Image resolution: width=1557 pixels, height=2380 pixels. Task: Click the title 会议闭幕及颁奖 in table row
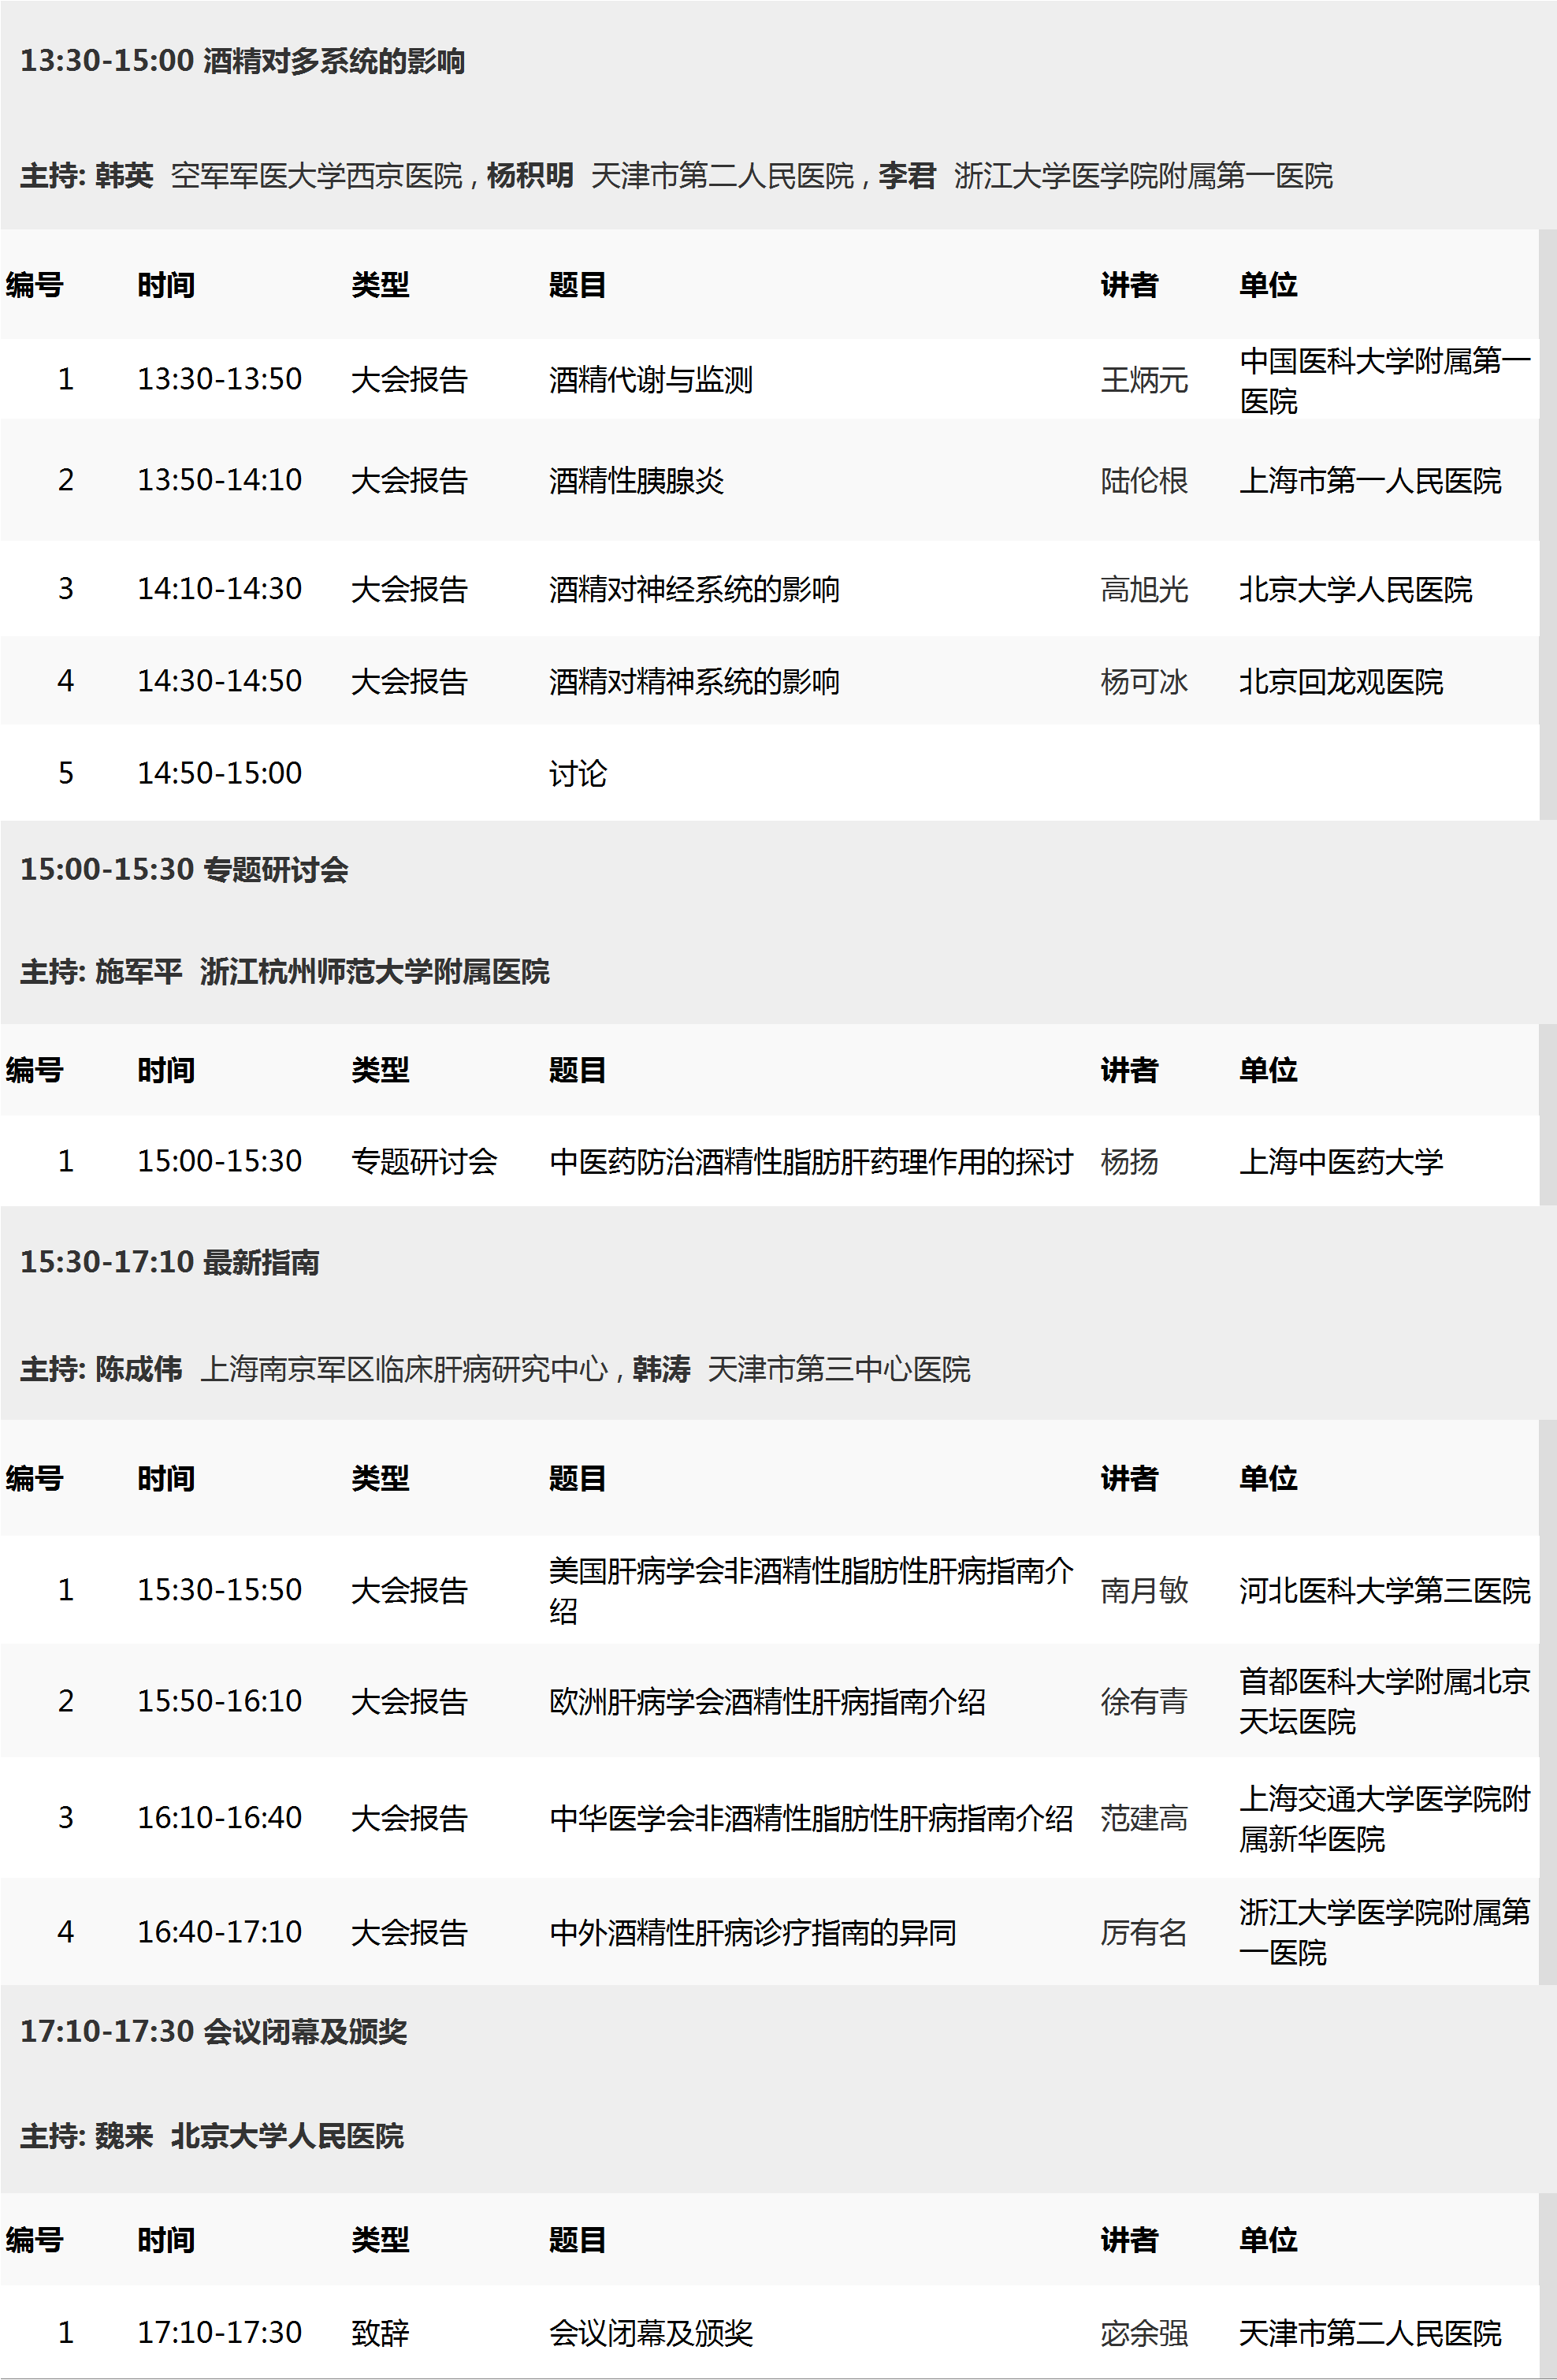[651, 2333]
